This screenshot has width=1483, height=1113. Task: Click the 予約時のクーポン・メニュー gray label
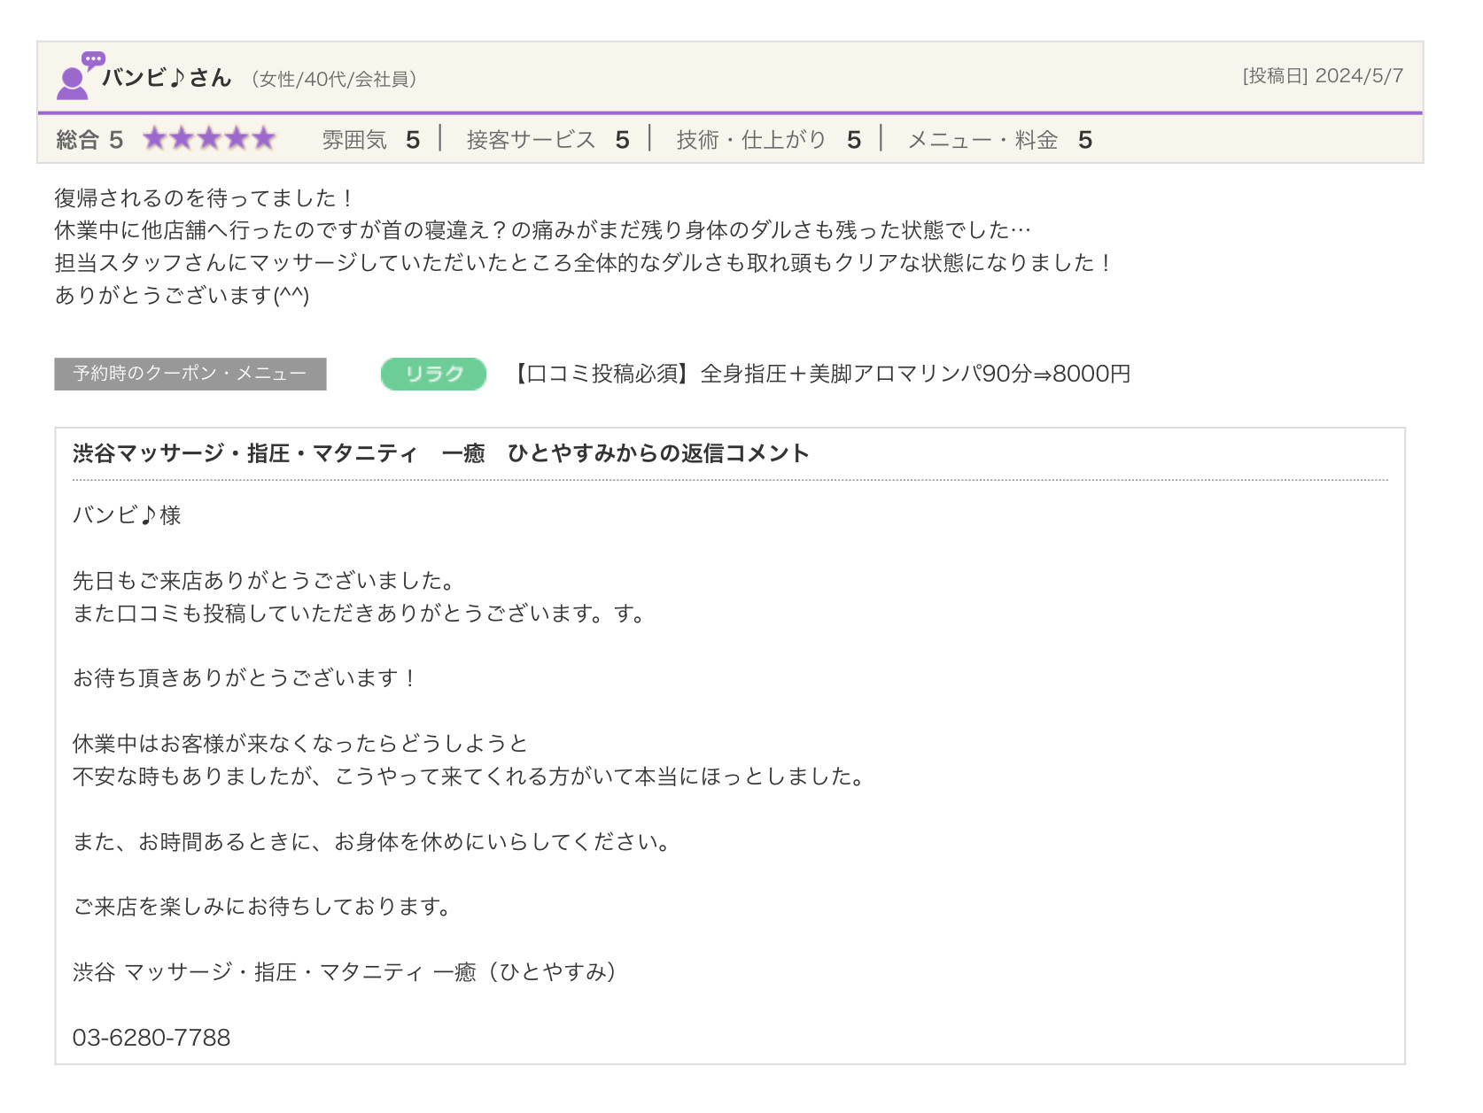(190, 374)
